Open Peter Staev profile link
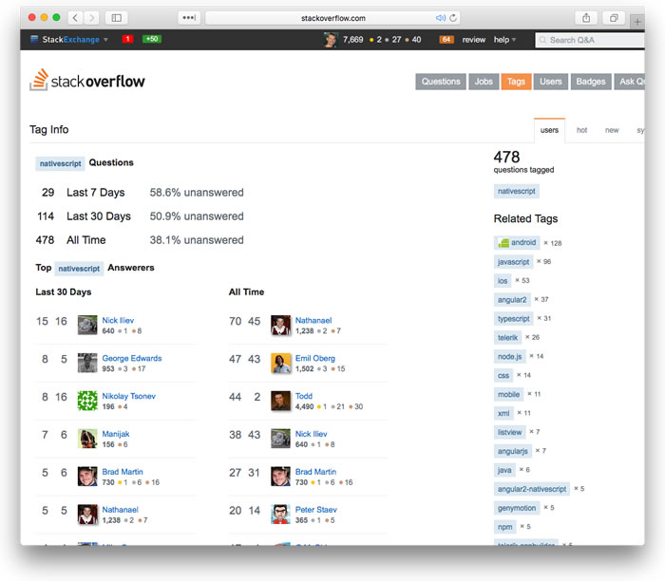 pyautogui.click(x=316, y=510)
